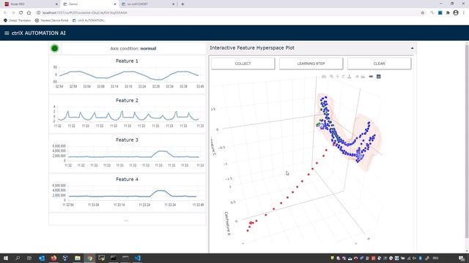Click the CLEAR button
The height and width of the screenshot is (263, 469).
point(380,64)
